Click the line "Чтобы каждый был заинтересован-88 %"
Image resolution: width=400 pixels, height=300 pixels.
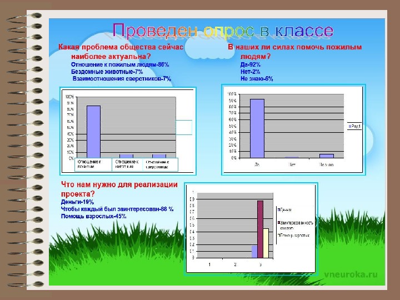click(117, 209)
